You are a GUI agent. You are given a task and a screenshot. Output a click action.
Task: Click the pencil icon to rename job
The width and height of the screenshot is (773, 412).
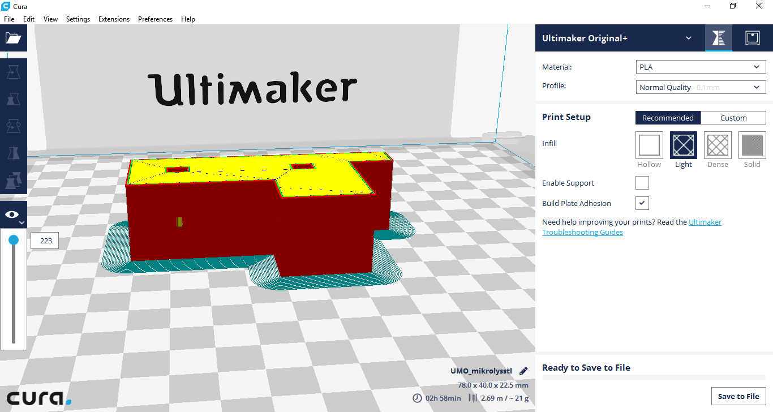[523, 371]
